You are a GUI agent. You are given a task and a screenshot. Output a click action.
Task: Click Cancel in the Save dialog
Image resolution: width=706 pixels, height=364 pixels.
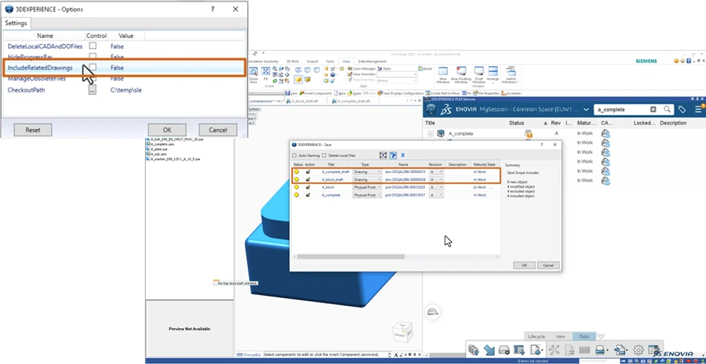point(548,266)
